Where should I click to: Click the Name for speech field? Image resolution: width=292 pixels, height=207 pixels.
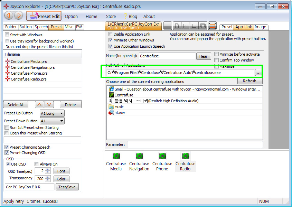167,56
